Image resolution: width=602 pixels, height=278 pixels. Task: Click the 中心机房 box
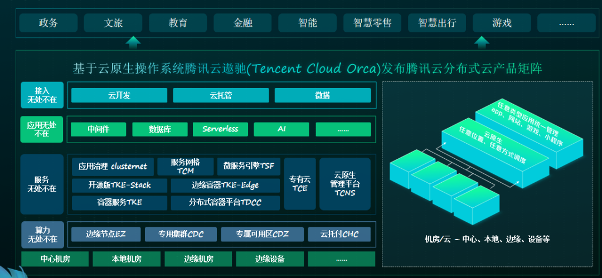tap(55, 259)
